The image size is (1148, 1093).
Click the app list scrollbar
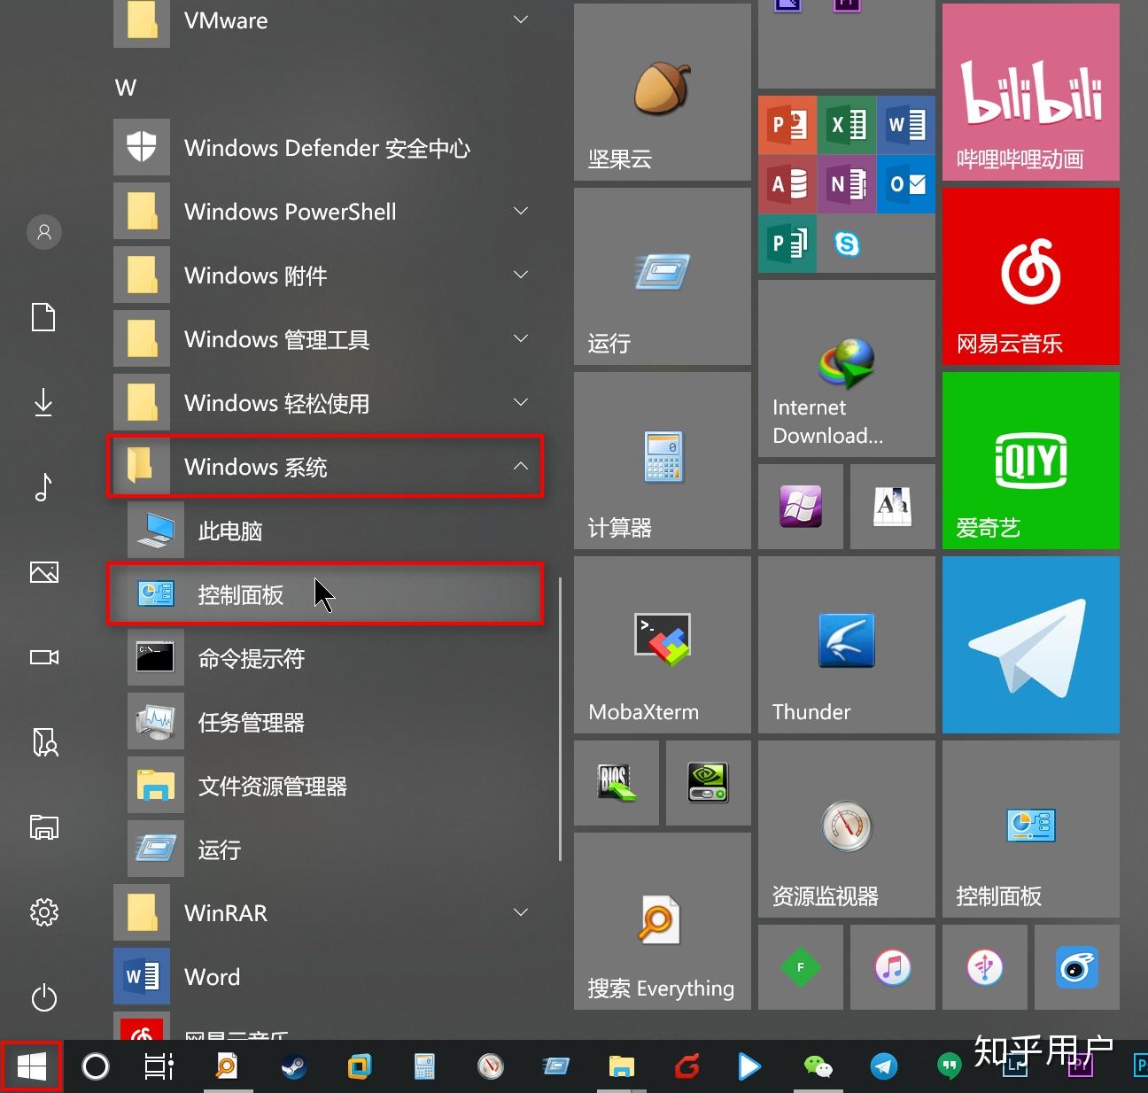coord(560,718)
